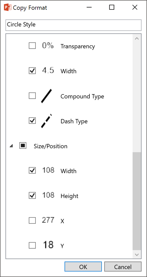Toggle the Size/Position group checkbox

[23, 146]
